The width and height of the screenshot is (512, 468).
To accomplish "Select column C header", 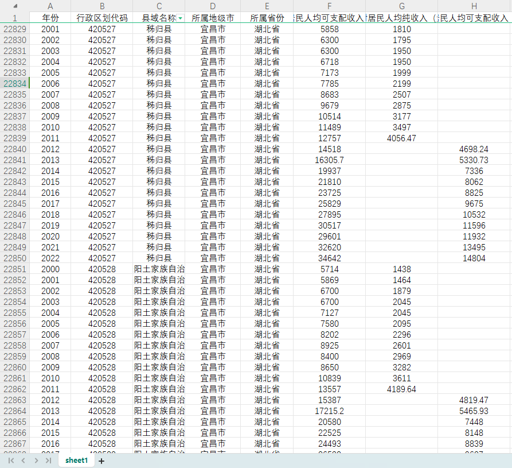I will [x=159, y=6].
